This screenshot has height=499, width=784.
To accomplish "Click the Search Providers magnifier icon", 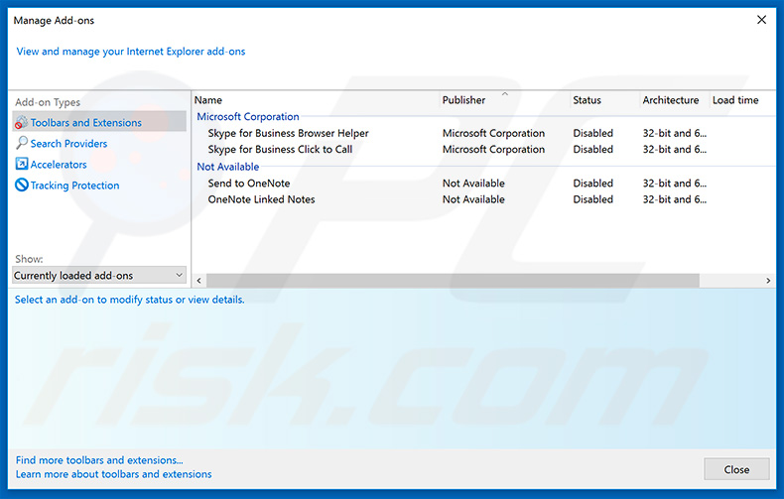I will click(x=22, y=144).
